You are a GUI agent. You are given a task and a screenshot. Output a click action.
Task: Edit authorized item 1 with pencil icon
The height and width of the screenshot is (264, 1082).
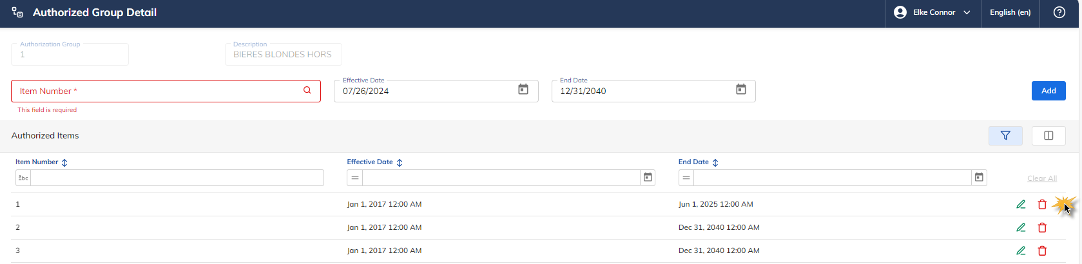point(1021,204)
